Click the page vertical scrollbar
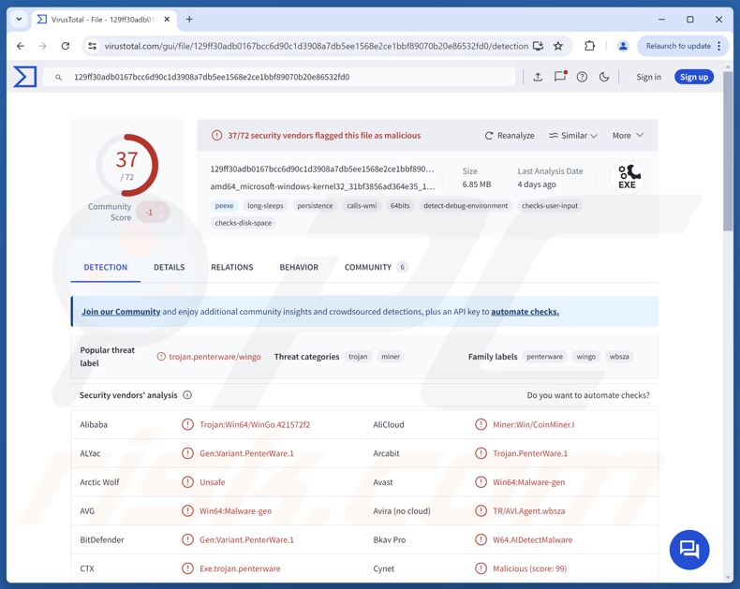 tap(728, 151)
